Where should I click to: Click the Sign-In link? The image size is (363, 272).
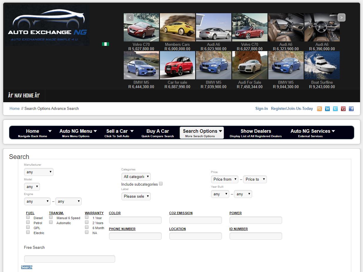(261, 109)
